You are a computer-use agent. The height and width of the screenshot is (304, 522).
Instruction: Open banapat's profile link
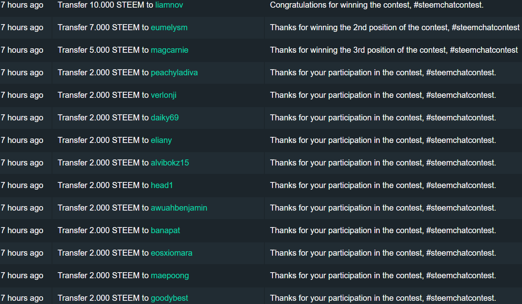[x=165, y=231]
